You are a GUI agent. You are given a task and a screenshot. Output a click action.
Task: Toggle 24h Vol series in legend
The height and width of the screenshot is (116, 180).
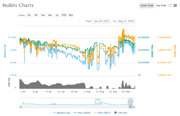pos(121,113)
